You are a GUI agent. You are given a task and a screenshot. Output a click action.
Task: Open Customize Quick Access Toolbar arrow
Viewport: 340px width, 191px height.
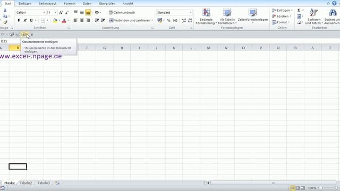[x=32, y=34]
